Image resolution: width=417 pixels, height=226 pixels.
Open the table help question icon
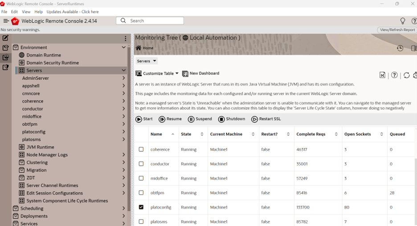394,75
